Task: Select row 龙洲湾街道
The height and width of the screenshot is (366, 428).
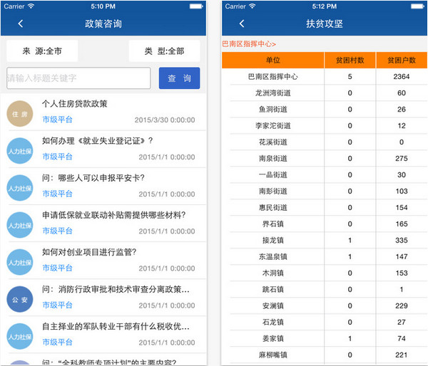Action: 325,93
